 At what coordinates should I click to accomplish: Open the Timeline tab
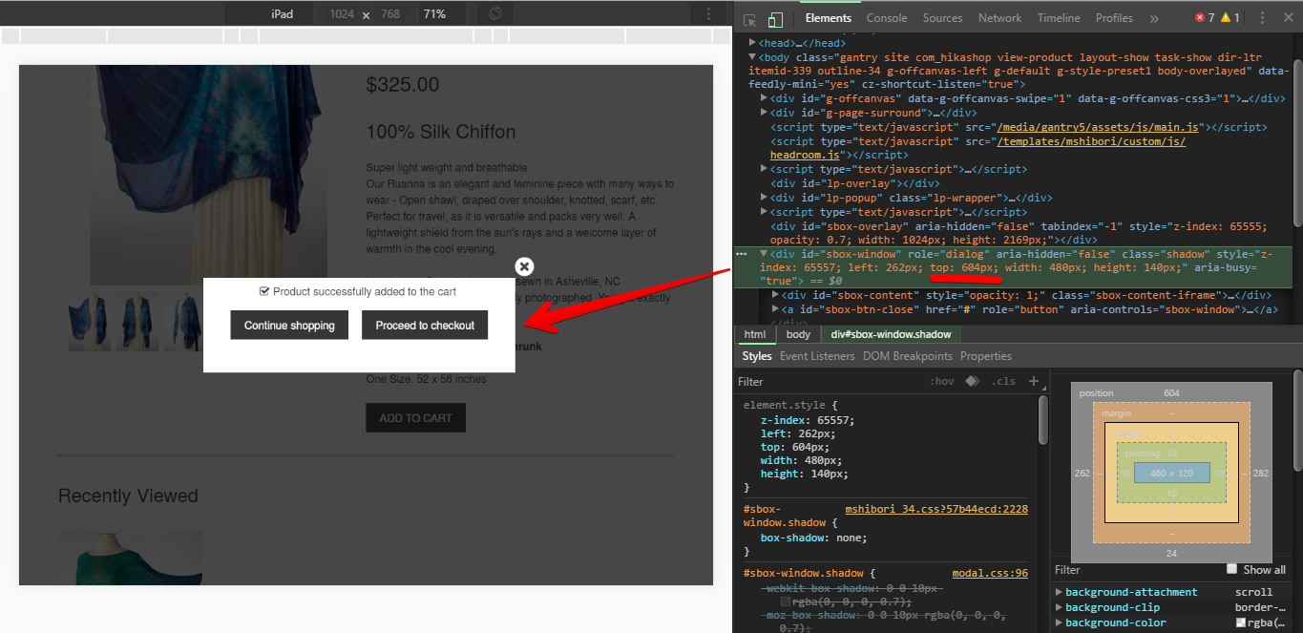1059,18
